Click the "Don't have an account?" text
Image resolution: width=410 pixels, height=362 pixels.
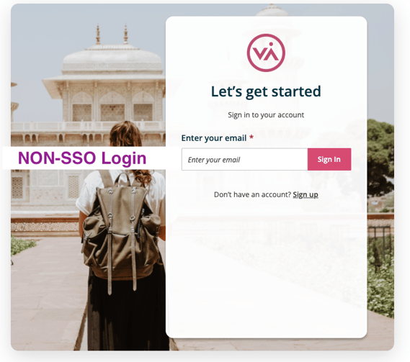pyautogui.click(x=252, y=195)
